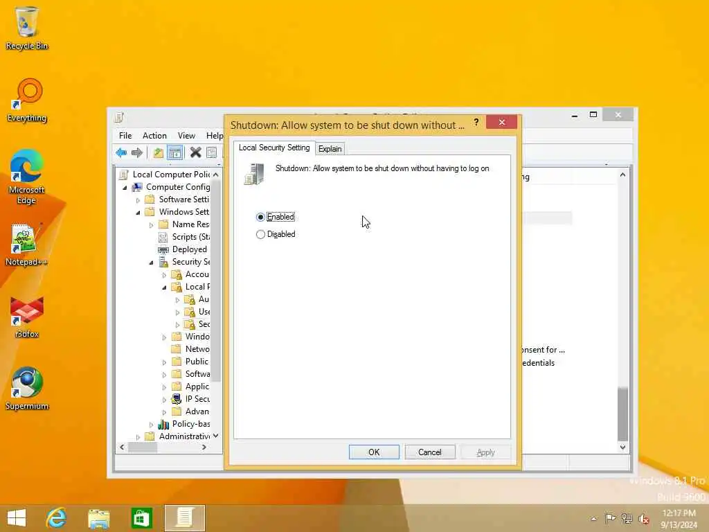Collapse the Security Settings node
Screen dimensions: 709x532
coord(152,263)
